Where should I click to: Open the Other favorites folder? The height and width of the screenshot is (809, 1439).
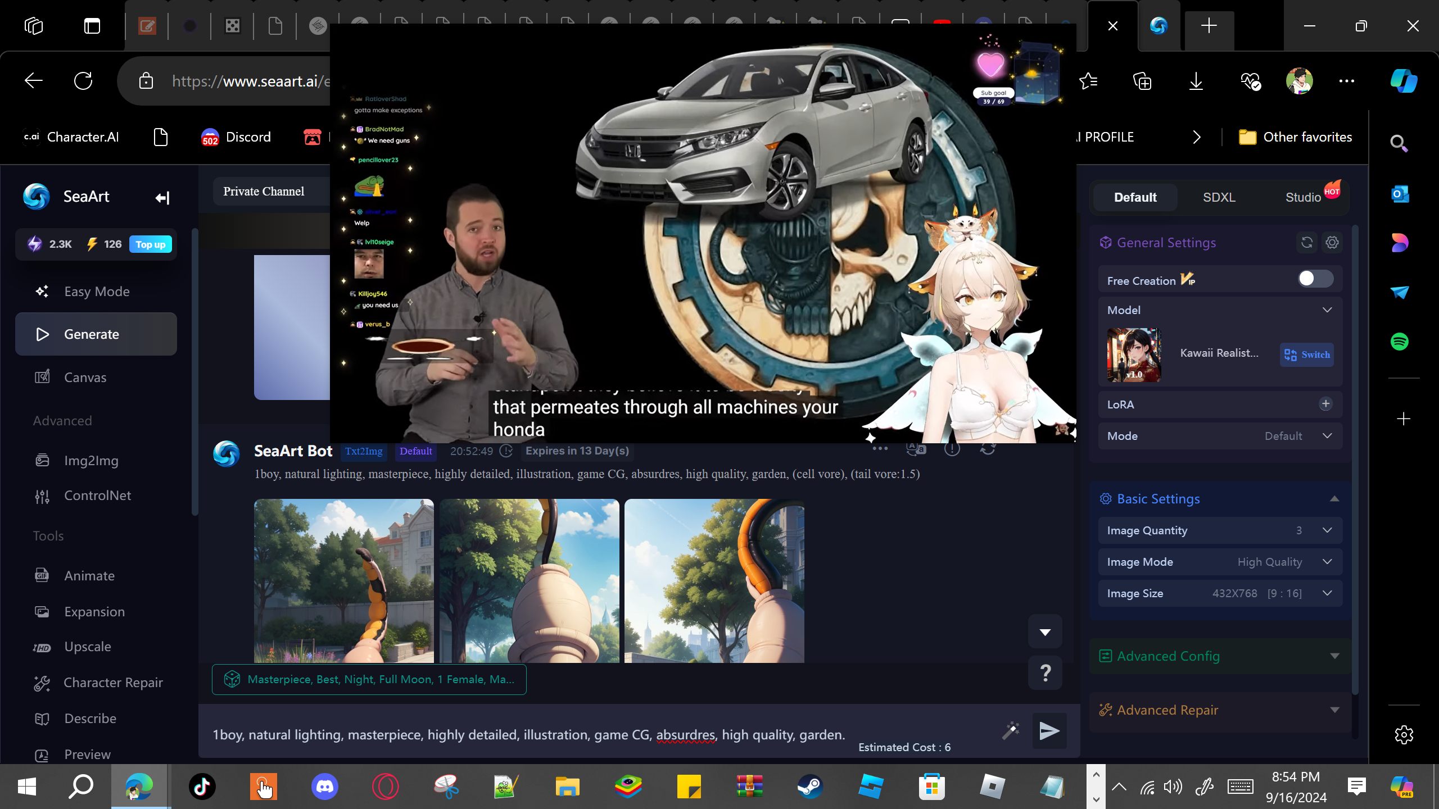[x=1296, y=137]
